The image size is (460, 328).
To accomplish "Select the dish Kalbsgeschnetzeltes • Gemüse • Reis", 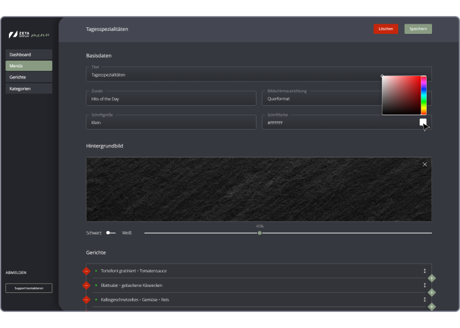I will (134, 299).
